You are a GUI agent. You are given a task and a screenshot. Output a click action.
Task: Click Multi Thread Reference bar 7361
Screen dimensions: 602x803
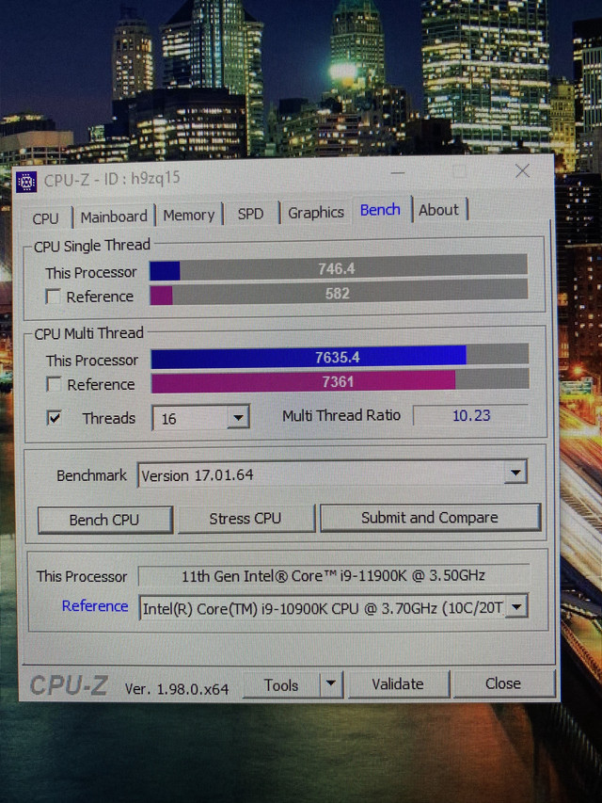(x=340, y=381)
